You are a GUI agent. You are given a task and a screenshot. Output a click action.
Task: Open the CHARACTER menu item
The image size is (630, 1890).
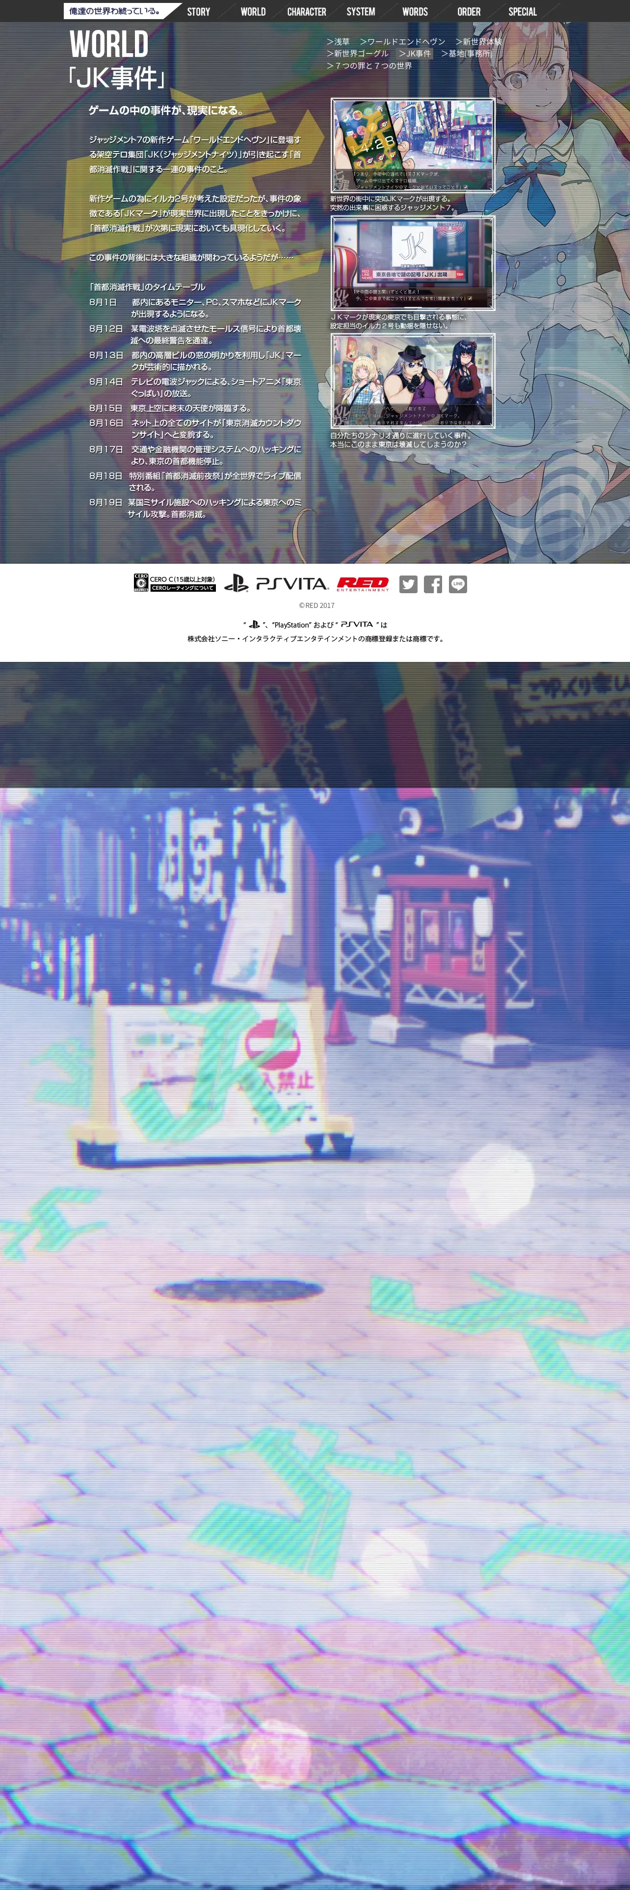point(307,12)
